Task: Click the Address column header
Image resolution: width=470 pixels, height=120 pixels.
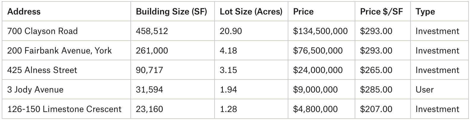Action: [x=24, y=12]
